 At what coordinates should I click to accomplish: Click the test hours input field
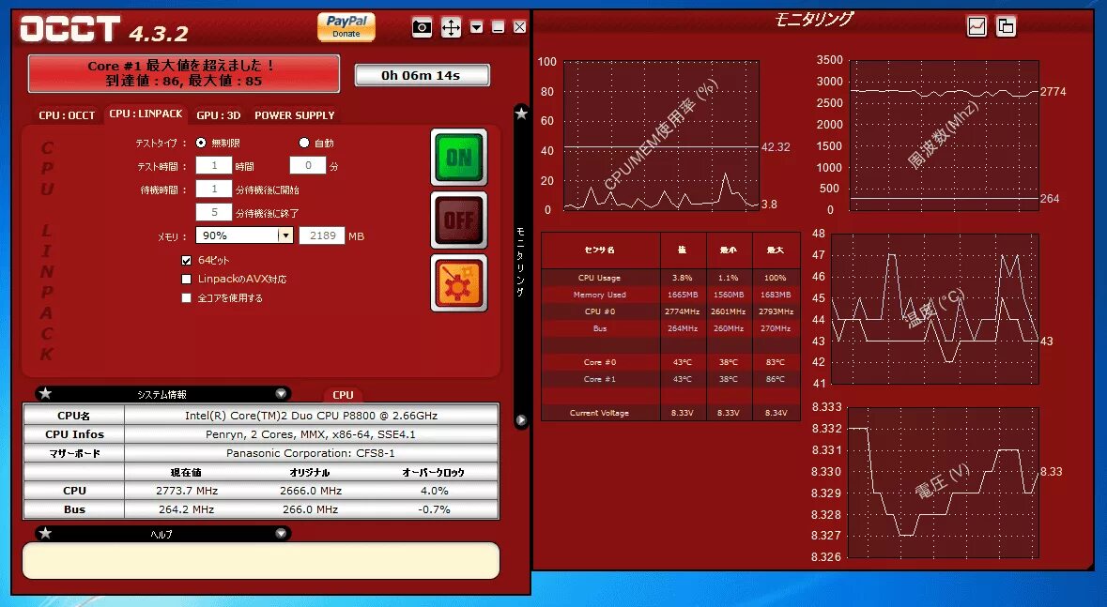click(x=214, y=165)
